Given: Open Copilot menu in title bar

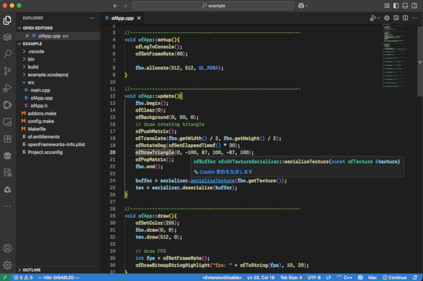Looking at the screenshot, I should point(303,6).
